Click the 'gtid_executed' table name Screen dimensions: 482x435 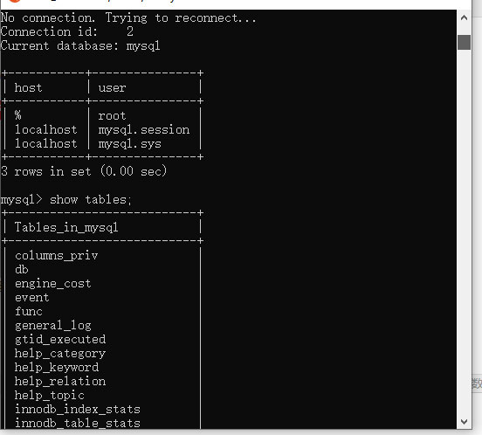60,340
